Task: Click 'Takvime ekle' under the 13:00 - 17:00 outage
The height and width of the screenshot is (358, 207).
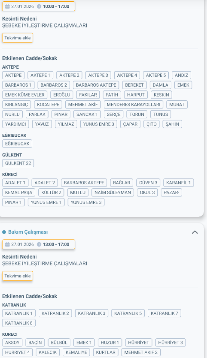Action: (x=18, y=276)
